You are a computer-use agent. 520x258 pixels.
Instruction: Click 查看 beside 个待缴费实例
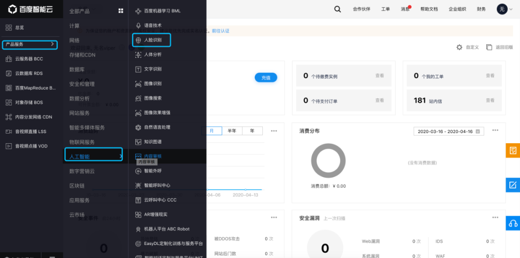click(x=380, y=76)
